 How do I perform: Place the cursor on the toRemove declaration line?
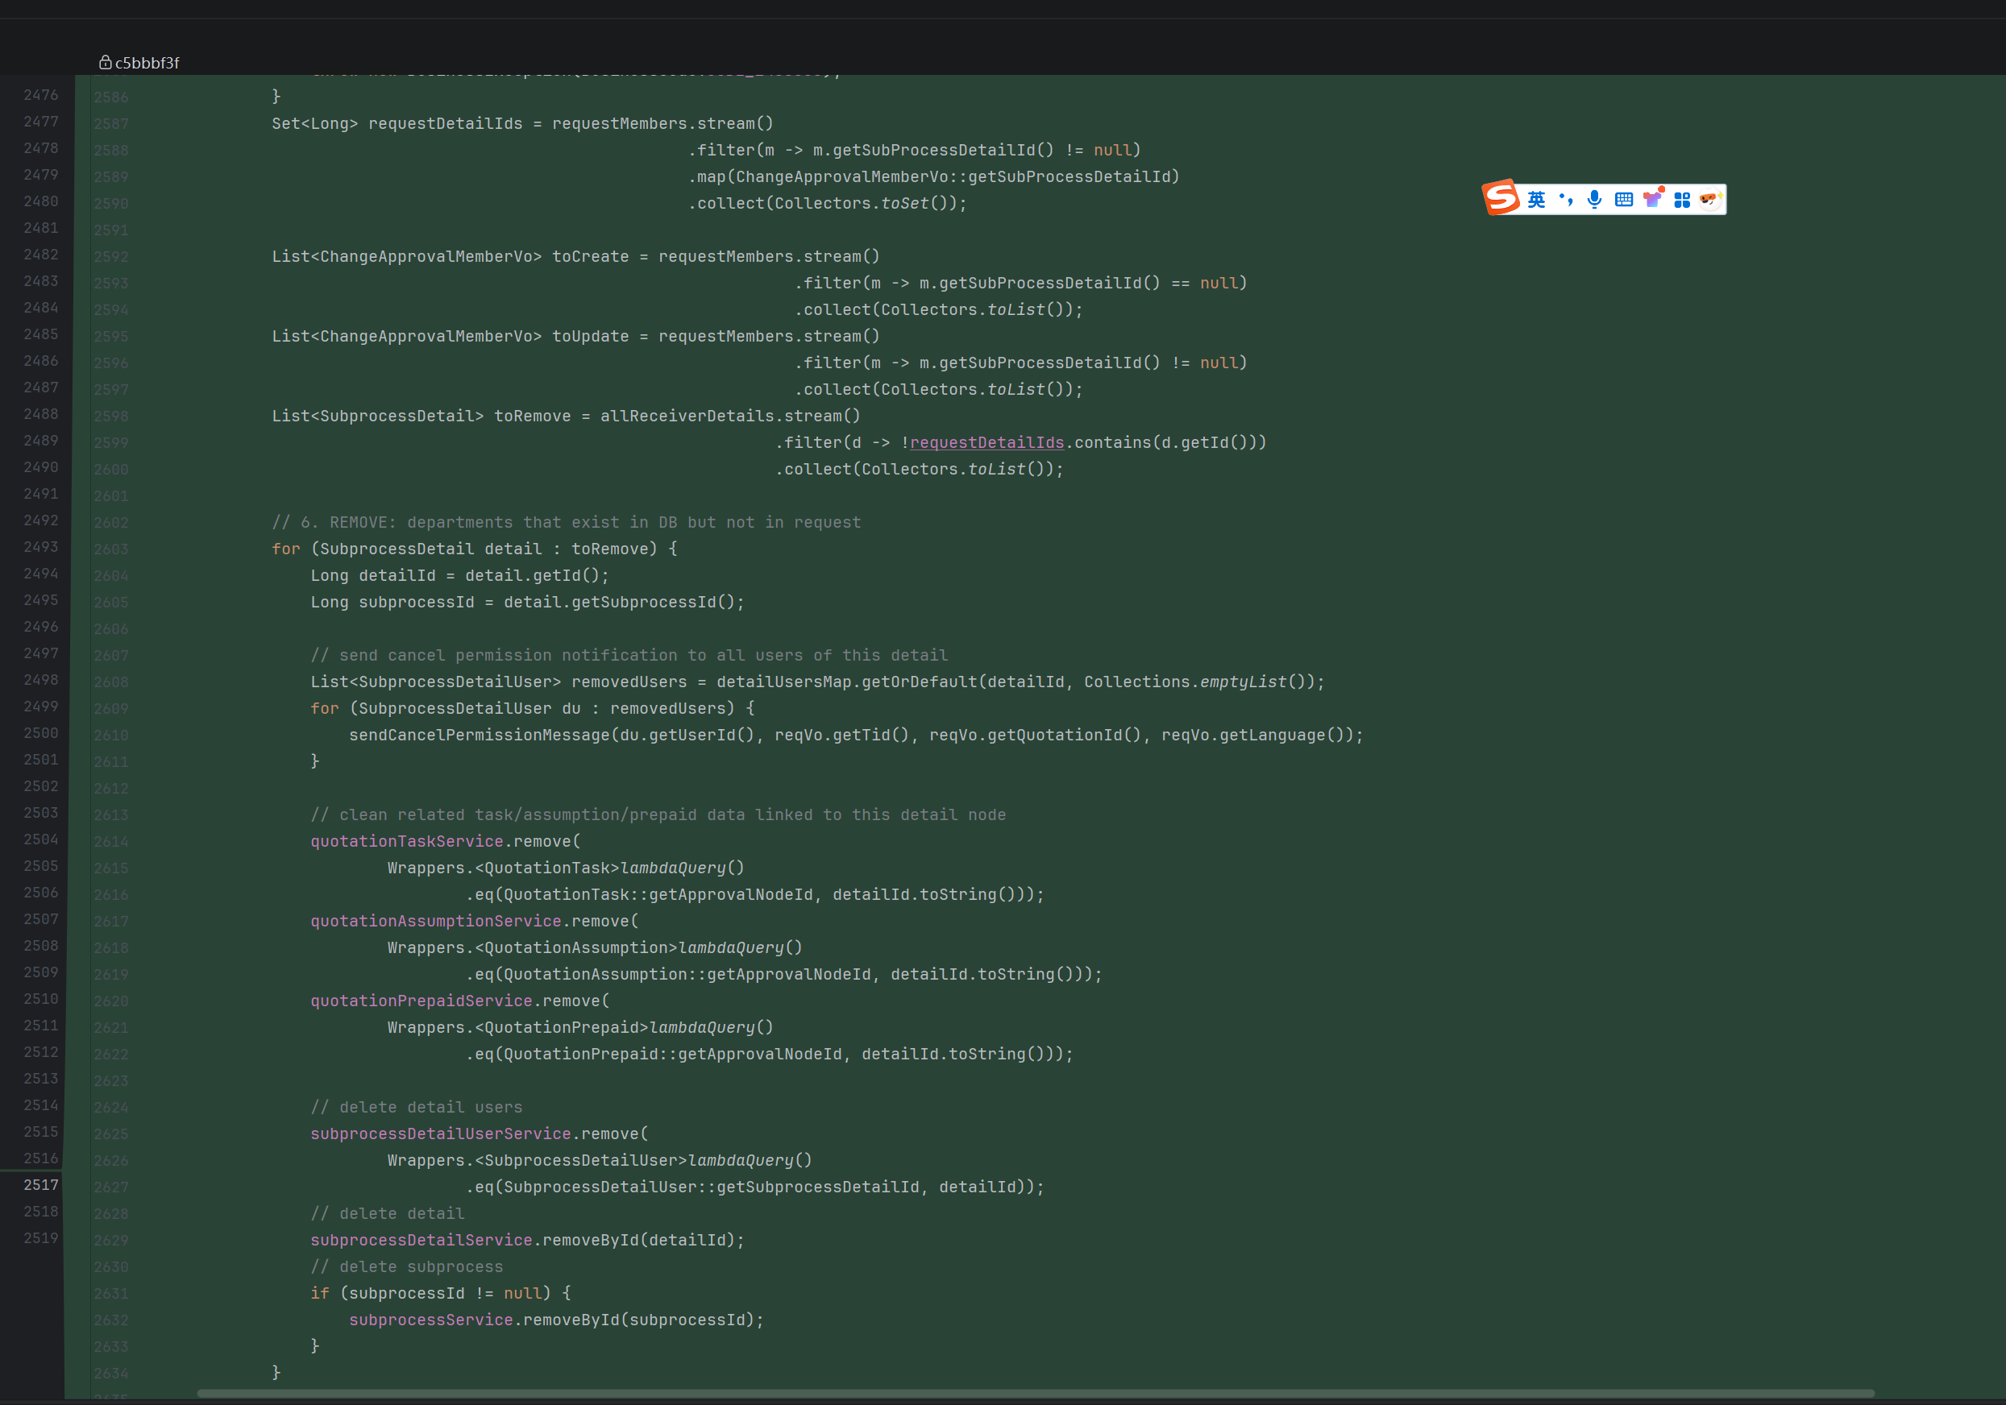pos(565,416)
